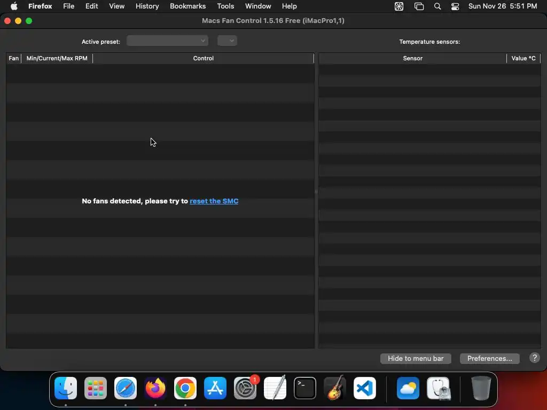Click the Min/Current/Max RPM column header
This screenshot has height=410, width=547.
(57, 58)
